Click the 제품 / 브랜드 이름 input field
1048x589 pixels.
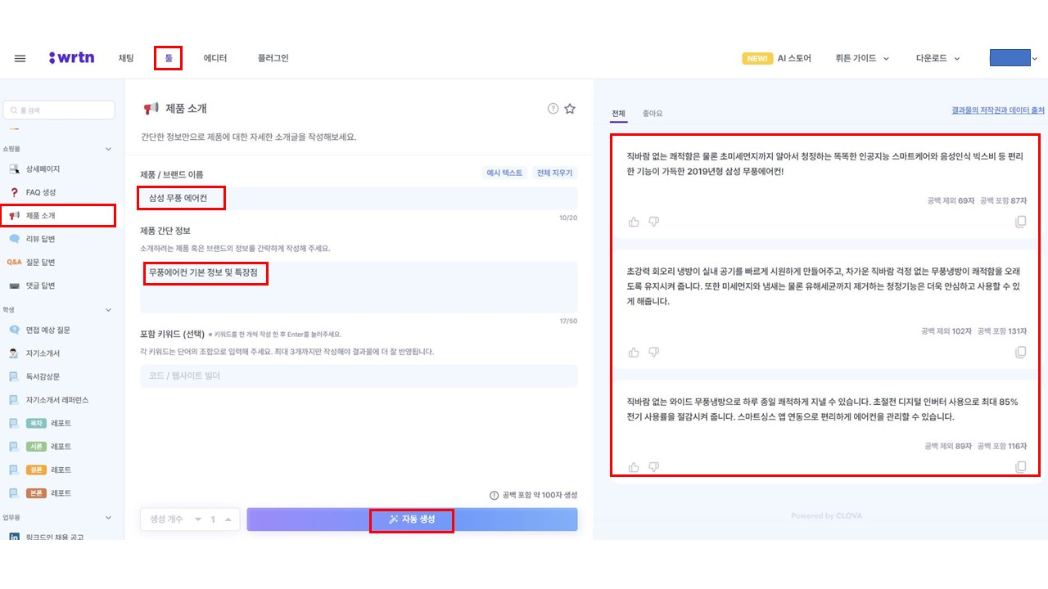click(359, 198)
